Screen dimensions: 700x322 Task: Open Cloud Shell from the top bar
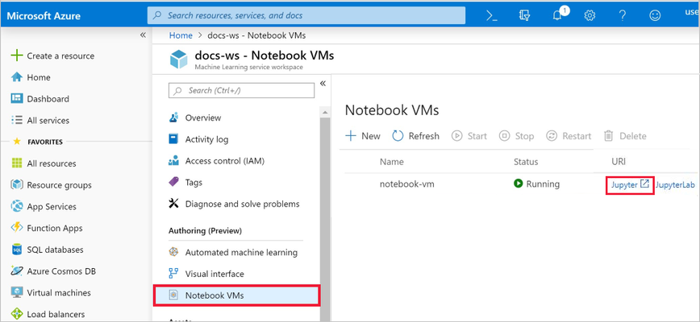(491, 15)
